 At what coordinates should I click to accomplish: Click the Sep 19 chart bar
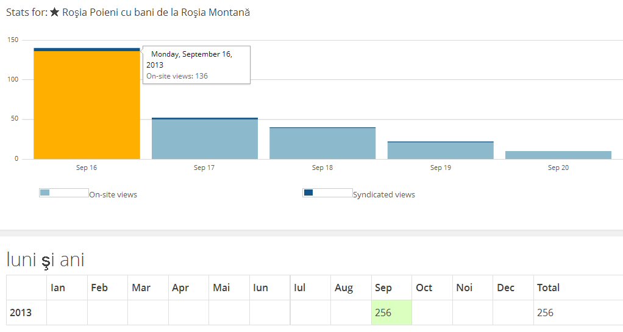pos(440,150)
